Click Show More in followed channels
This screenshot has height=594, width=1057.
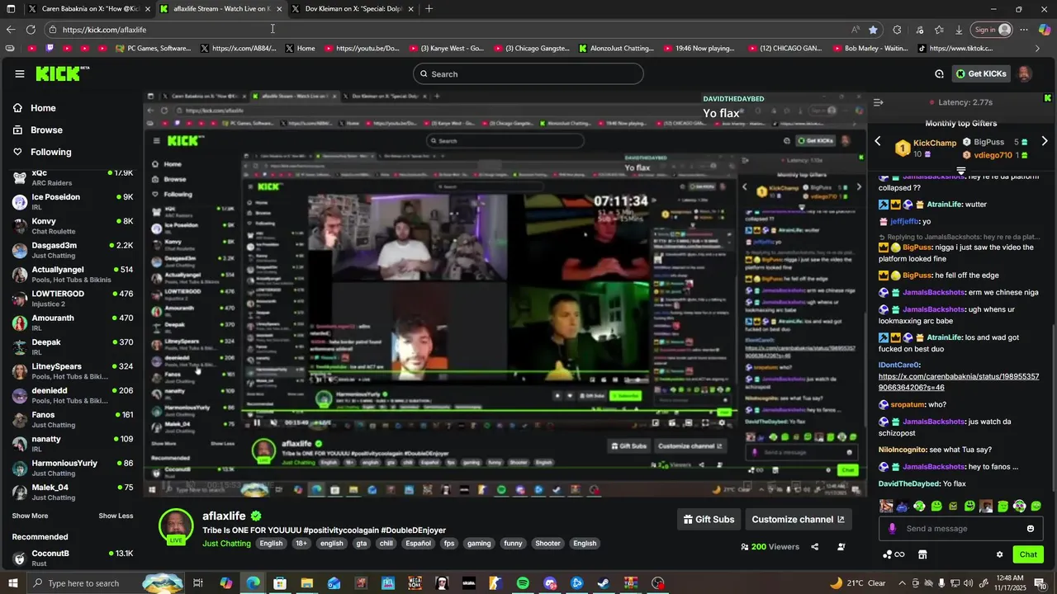tap(30, 516)
